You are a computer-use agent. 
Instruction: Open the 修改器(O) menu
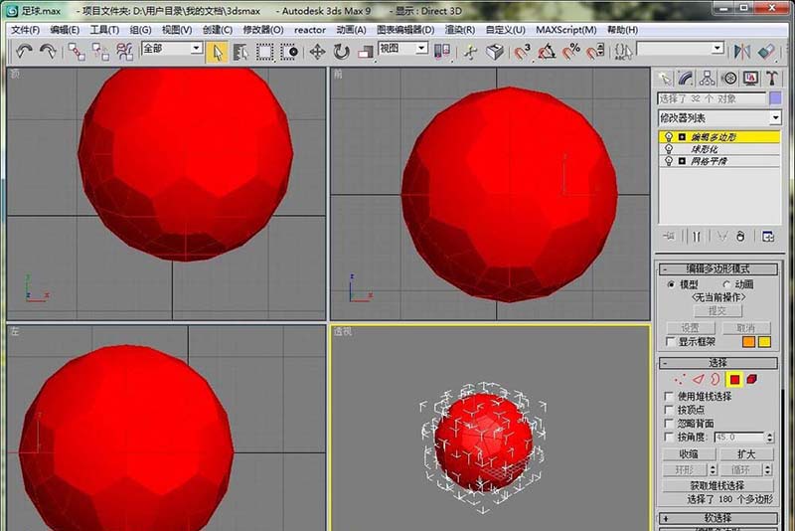click(x=262, y=30)
